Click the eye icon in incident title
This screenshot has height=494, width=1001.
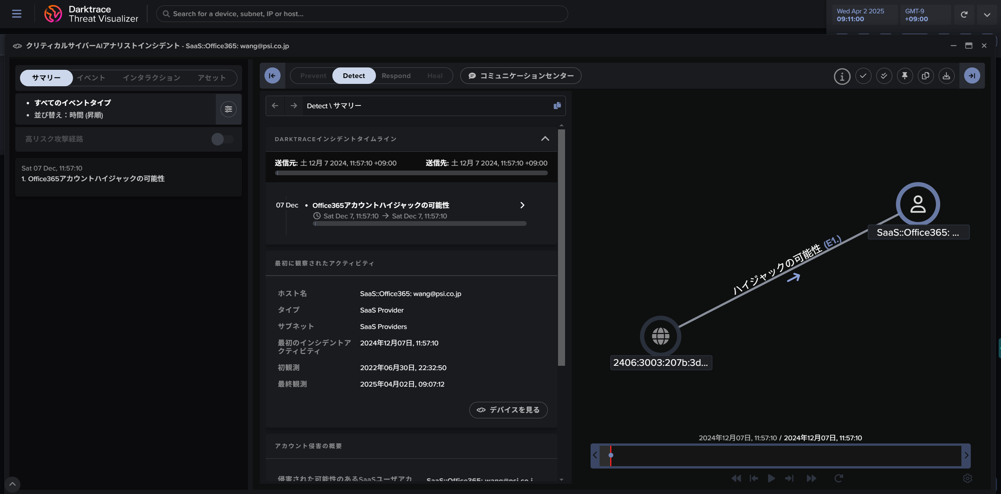(x=17, y=46)
